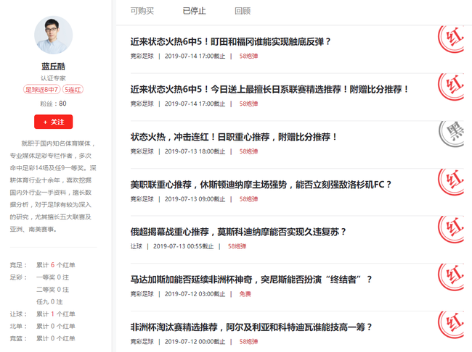This screenshot has width=472, height=352.
Task: Click deadline 2019-07-12 03:00截止
Action: (195, 294)
